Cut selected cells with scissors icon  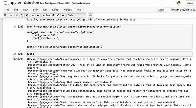click(x=17, y=15)
